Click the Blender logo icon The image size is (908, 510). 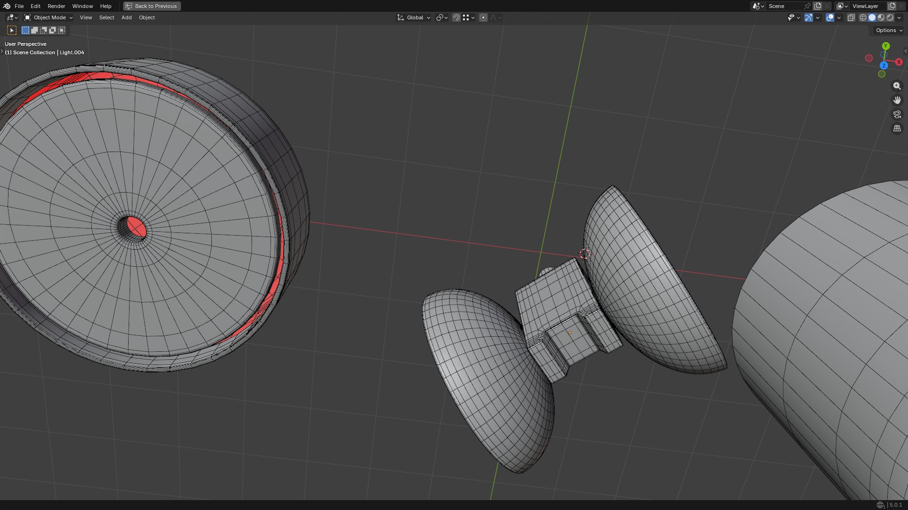[x=7, y=6]
